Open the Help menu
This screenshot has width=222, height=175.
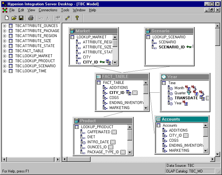point(92,10)
